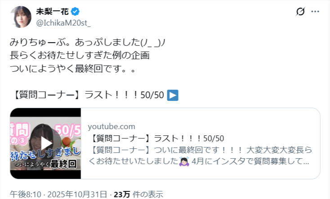Click the card description starting ついに最終回です

click(200, 156)
